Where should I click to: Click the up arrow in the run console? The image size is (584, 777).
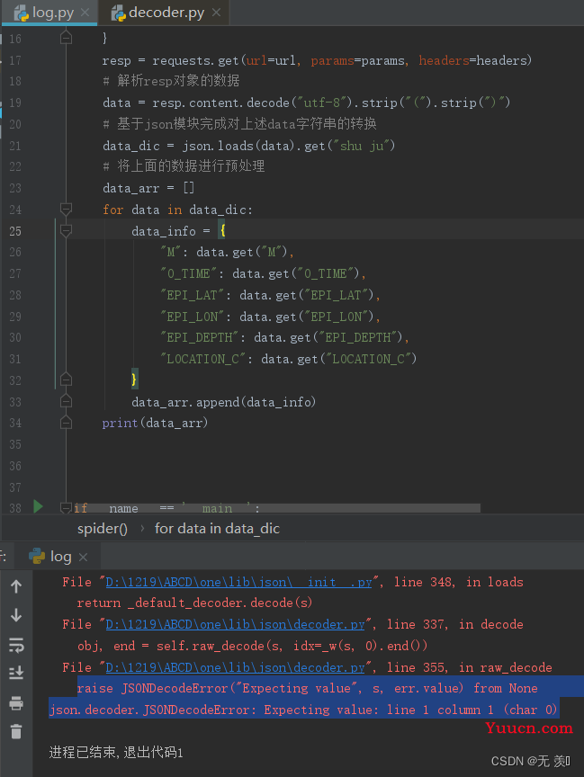tap(16, 586)
